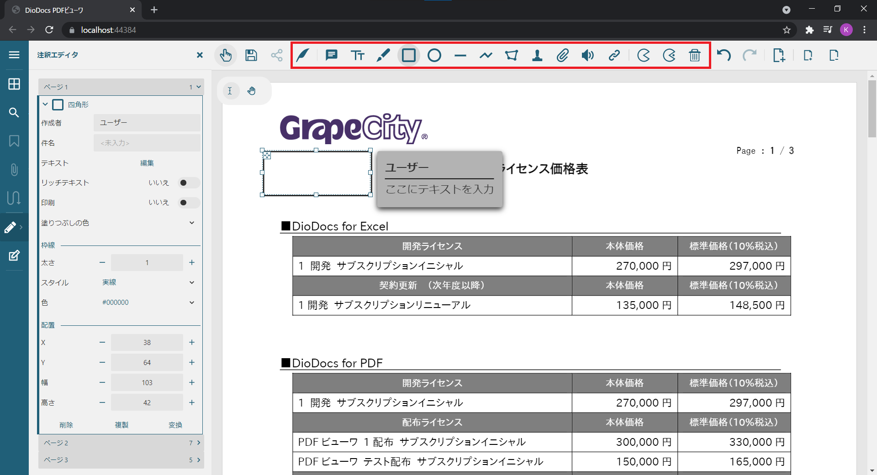Click the second redact apply icon
This screenshot has height=475, width=877.
point(669,55)
